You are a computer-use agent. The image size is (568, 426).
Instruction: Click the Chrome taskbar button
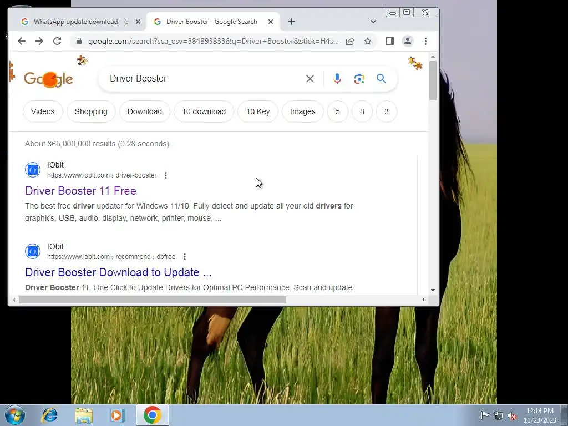pyautogui.click(x=152, y=415)
